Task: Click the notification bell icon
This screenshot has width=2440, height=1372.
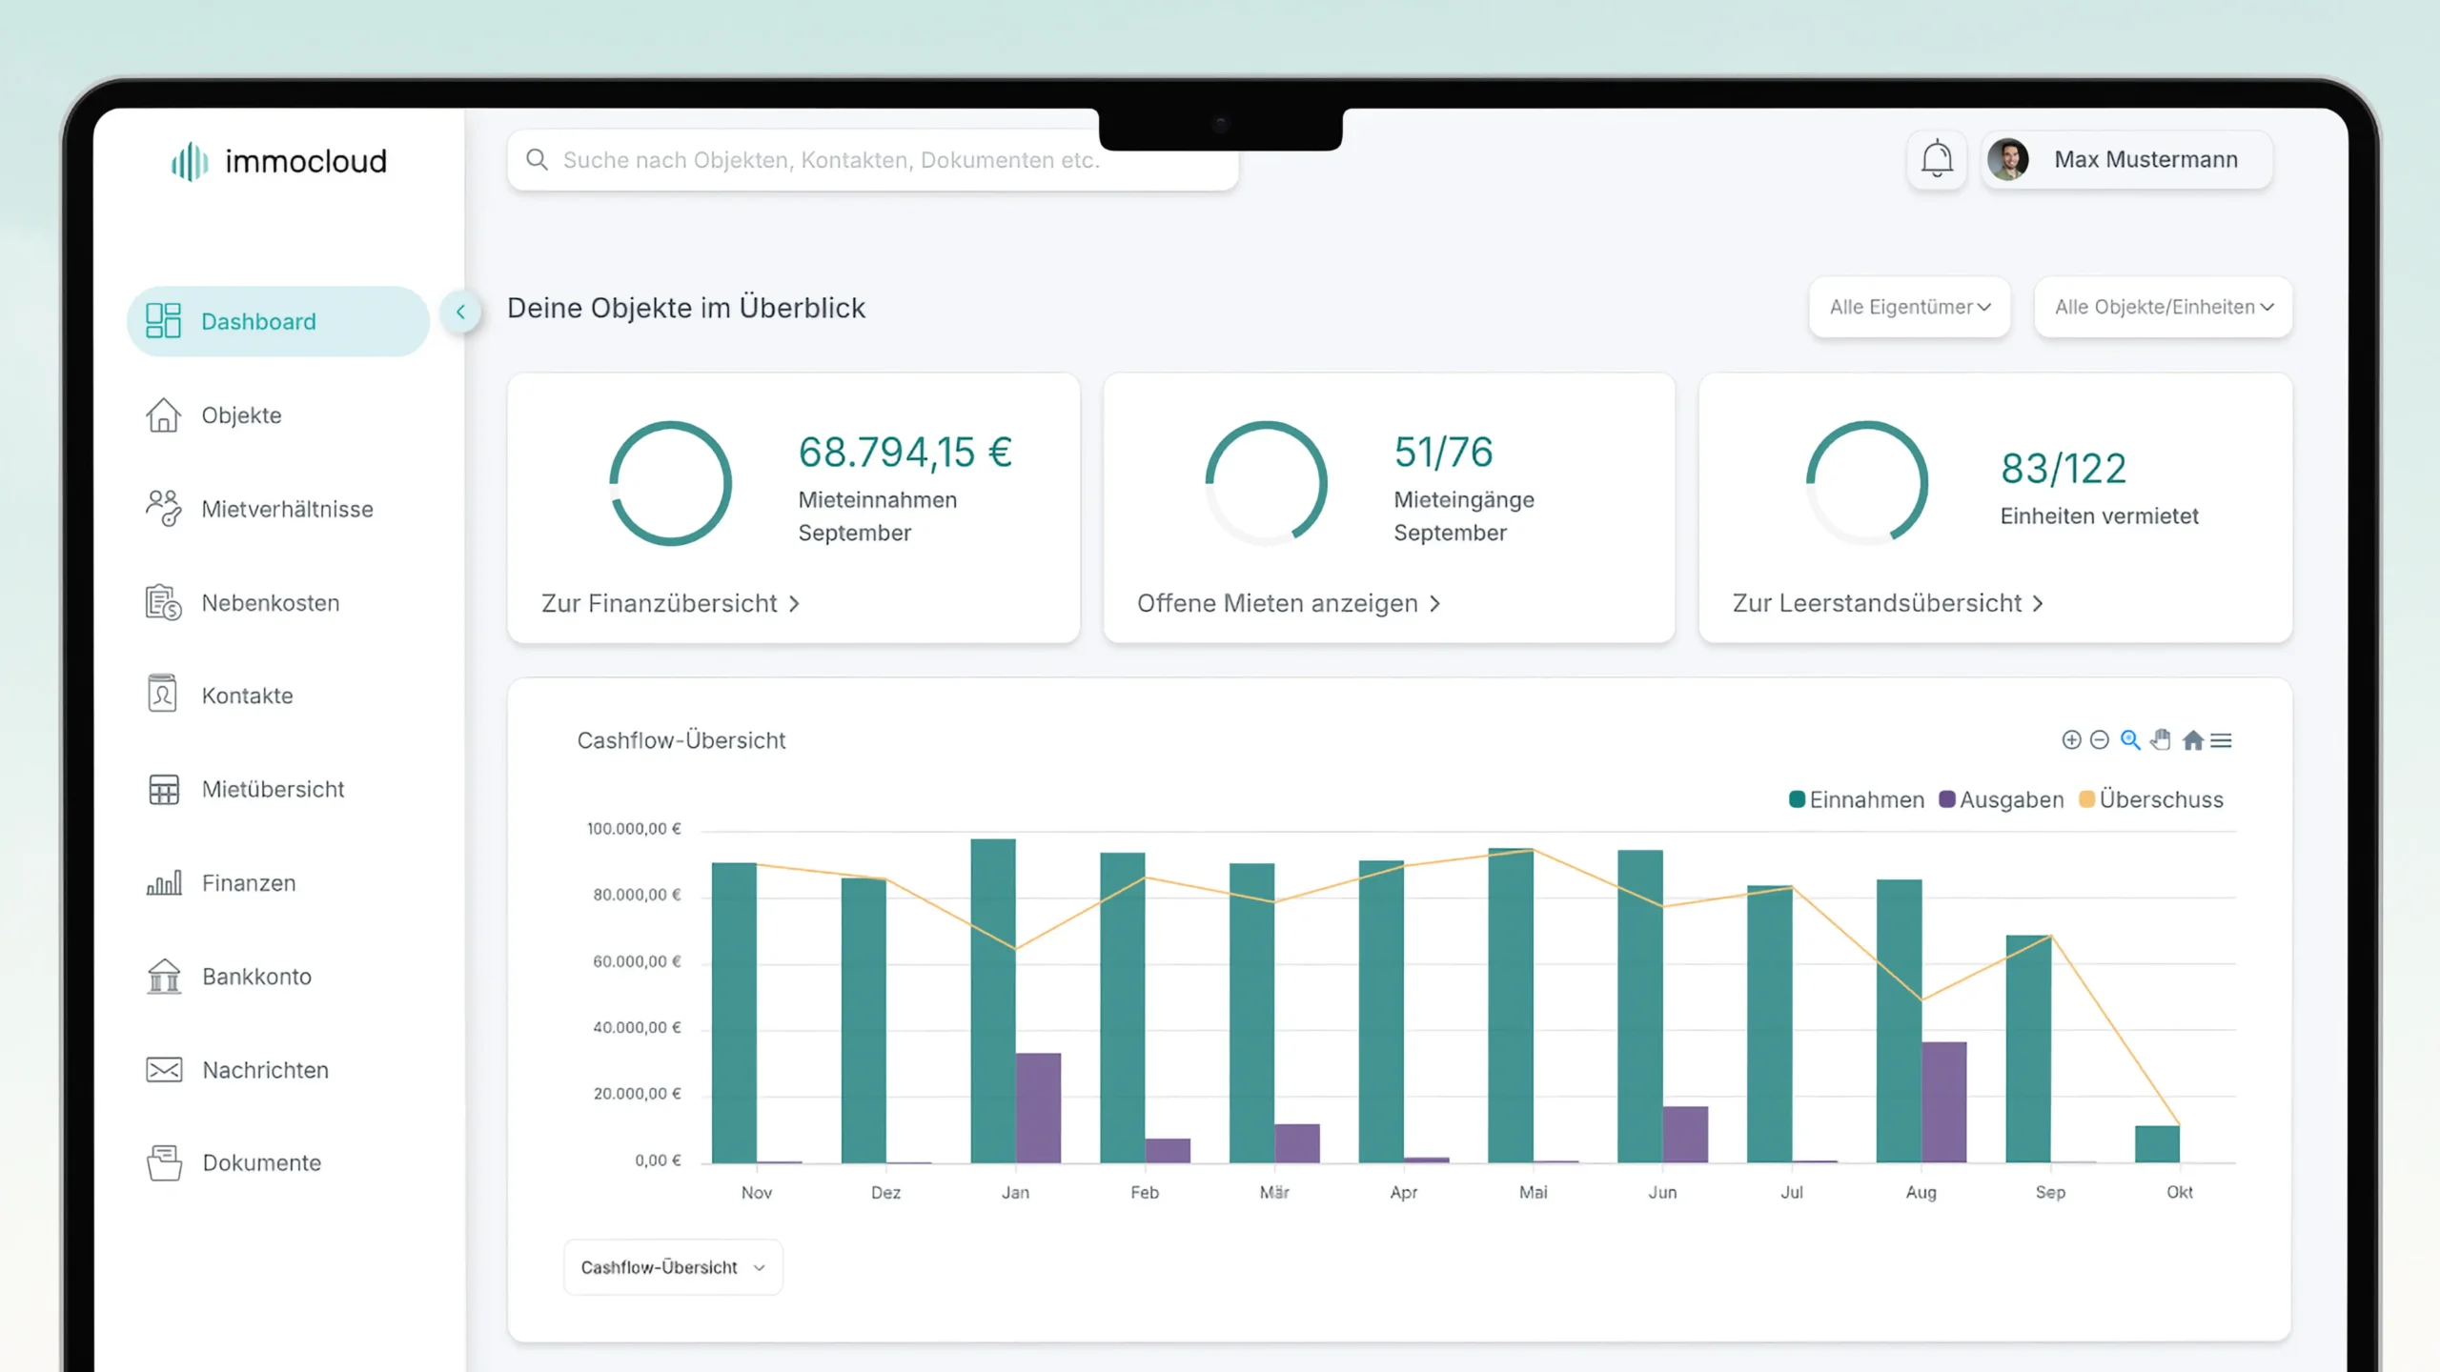Action: (1936, 160)
